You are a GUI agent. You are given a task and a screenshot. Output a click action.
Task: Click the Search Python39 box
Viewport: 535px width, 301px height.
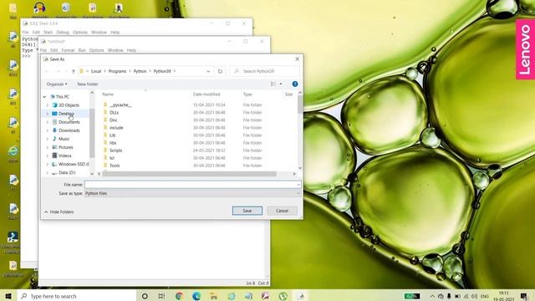264,71
